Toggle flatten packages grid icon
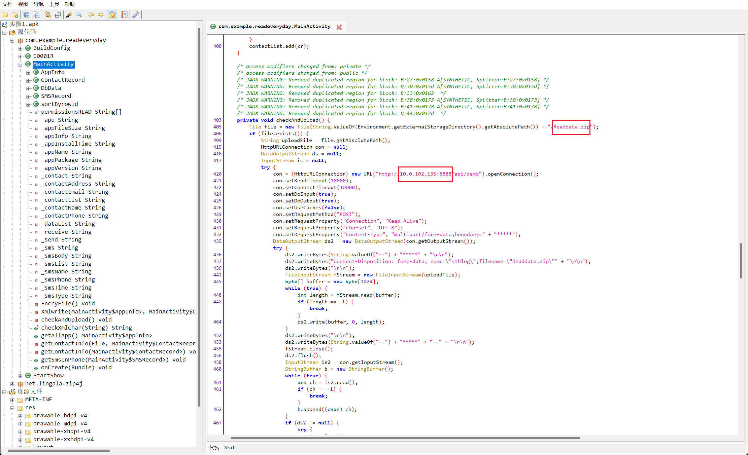 click(x=58, y=14)
